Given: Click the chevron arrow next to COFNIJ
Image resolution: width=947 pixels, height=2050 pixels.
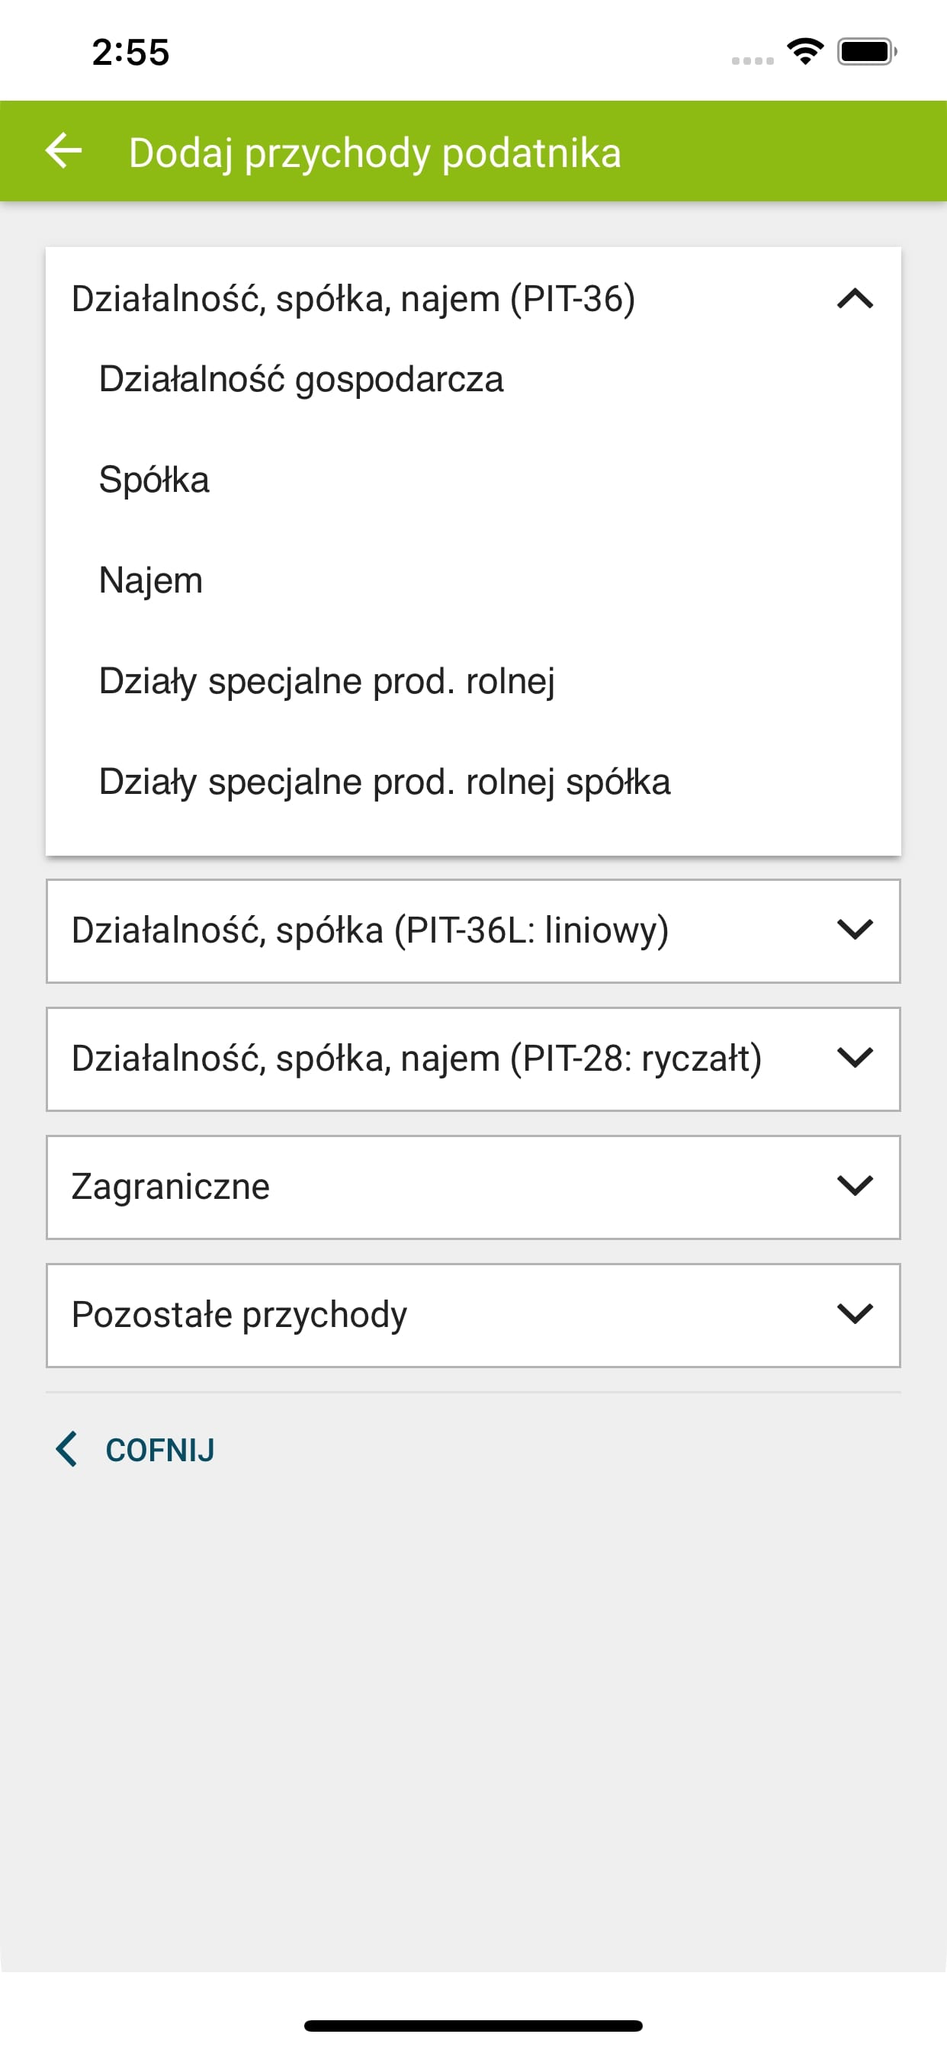Looking at the screenshot, I should [67, 1448].
